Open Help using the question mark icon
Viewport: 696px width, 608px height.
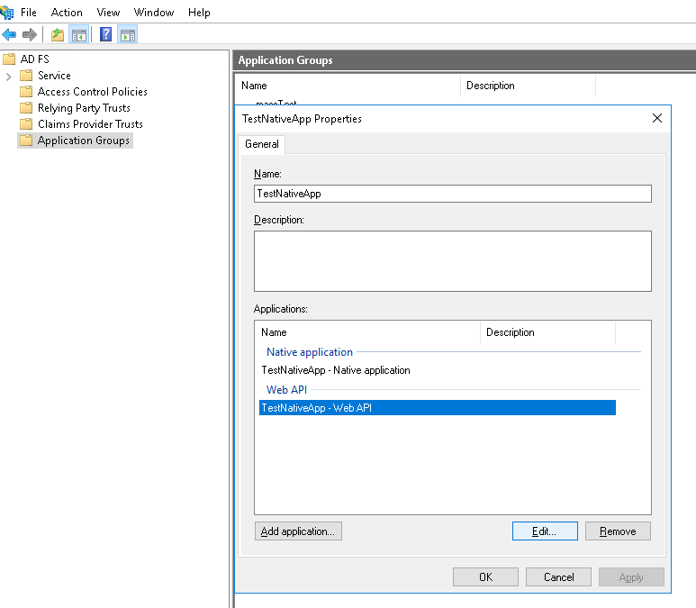click(106, 35)
